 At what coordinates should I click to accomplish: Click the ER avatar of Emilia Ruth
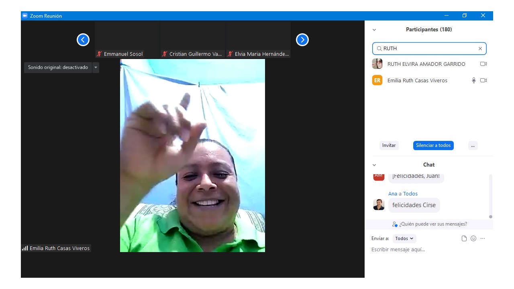(x=377, y=80)
